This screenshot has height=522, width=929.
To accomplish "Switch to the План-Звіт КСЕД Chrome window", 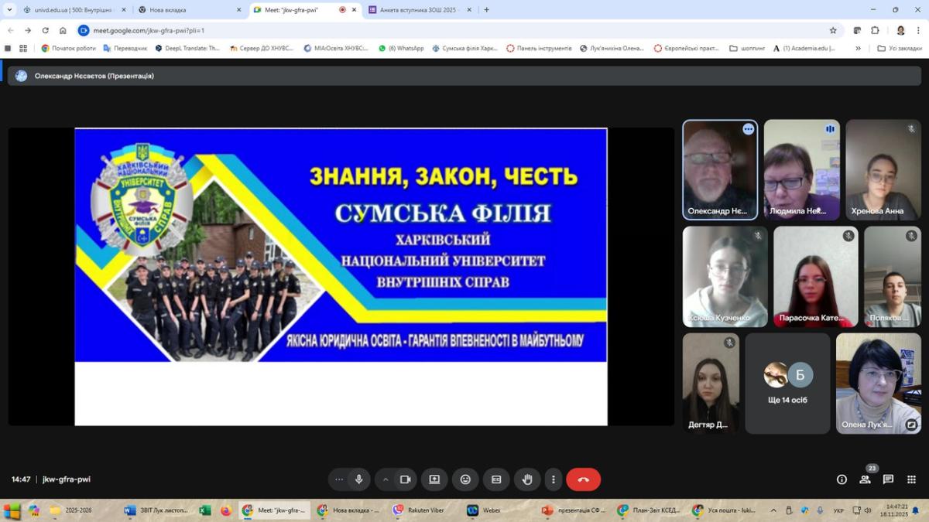I will pos(649,510).
